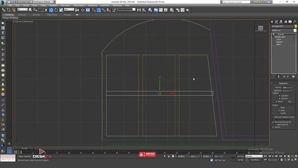The width and height of the screenshot is (298, 168).
Task: Activate the Select and Scale tool
Action: click(x=61, y=10)
